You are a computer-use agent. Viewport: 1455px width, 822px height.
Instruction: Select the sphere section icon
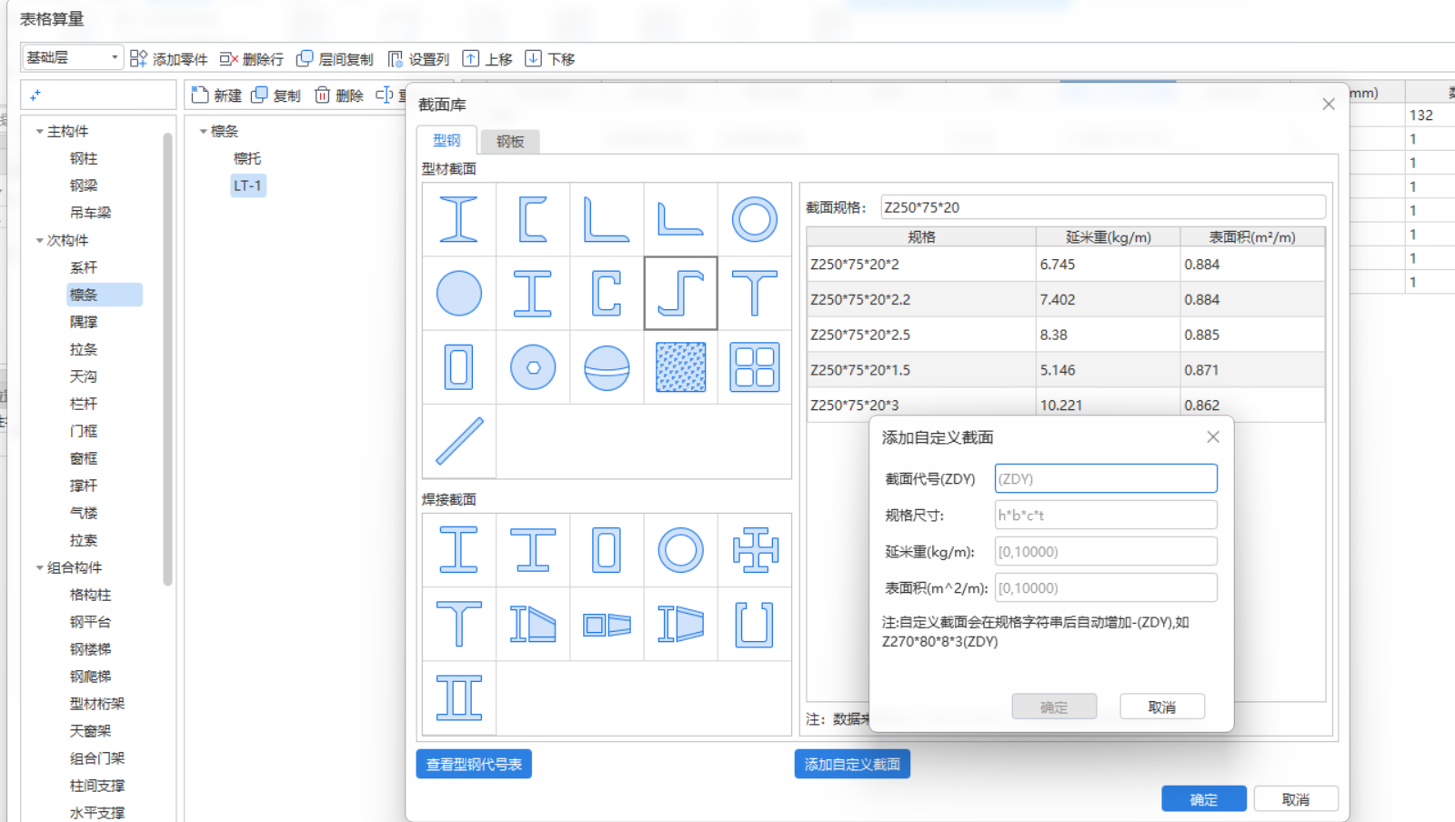point(607,367)
